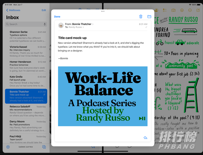Click the Done button
Screen dimensions: 203x155
click(x=57, y=17)
